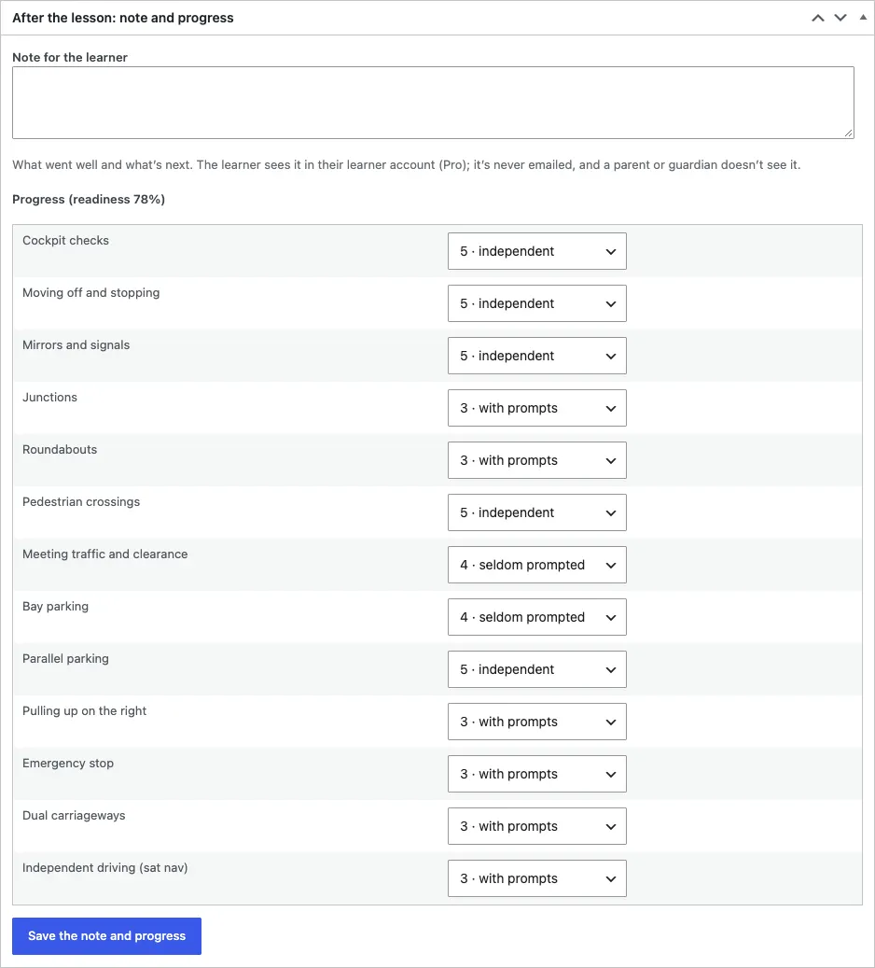This screenshot has height=968, width=875.
Task: Select Pedestrian crossings rating dropdown
Action: tap(537, 512)
